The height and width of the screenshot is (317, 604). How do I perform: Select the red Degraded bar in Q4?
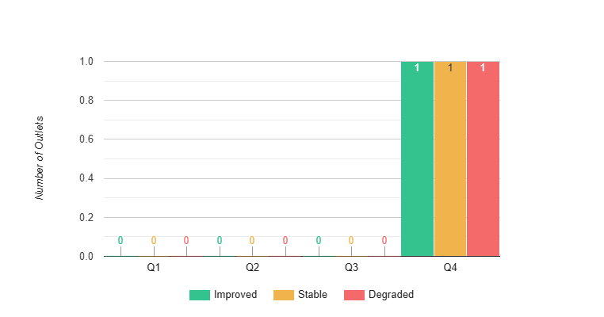483,158
